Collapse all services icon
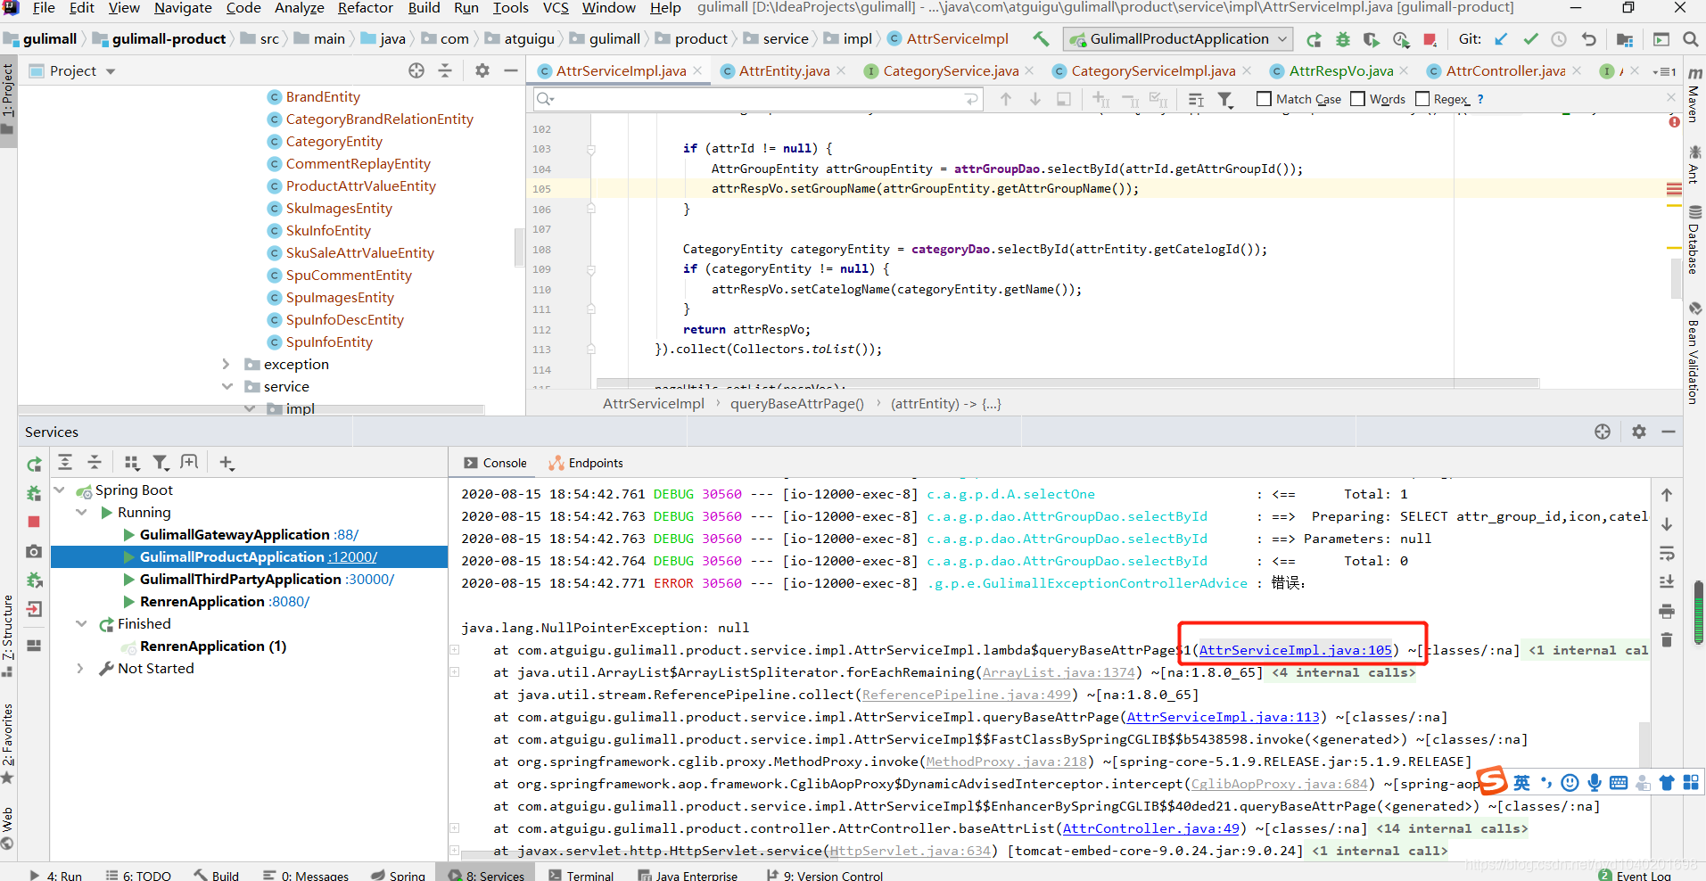 [95, 462]
